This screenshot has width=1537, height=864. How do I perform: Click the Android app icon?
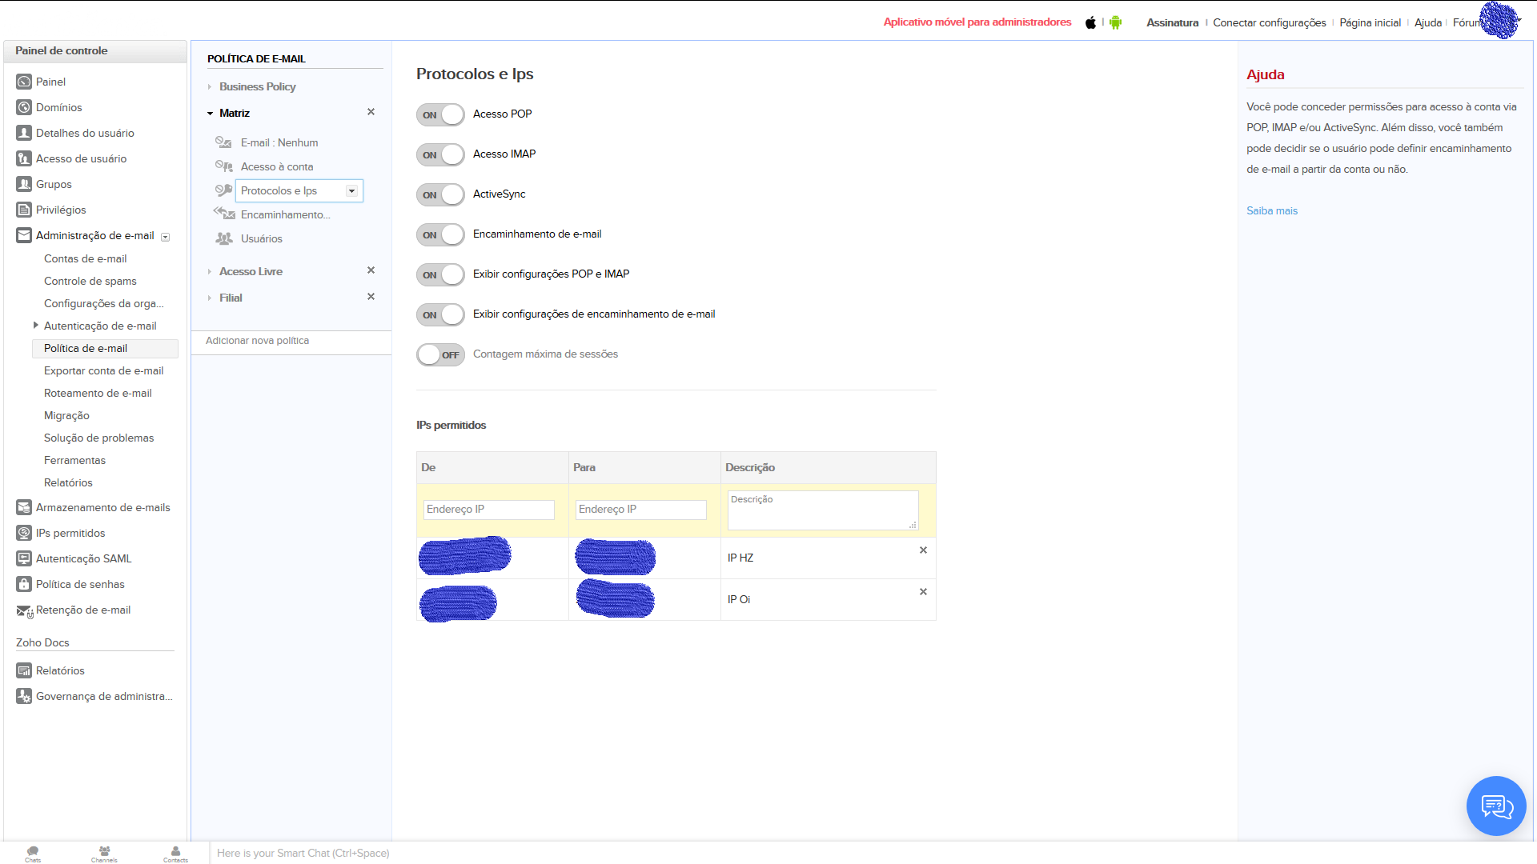tap(1115, 22)
